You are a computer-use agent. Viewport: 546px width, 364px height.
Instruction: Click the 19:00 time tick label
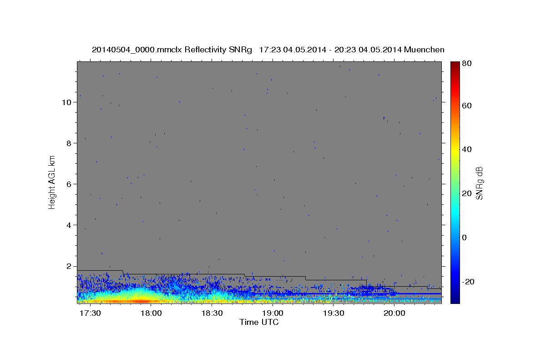(x=273, y=313)
